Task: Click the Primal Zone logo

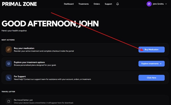Action: pos(19,4)
